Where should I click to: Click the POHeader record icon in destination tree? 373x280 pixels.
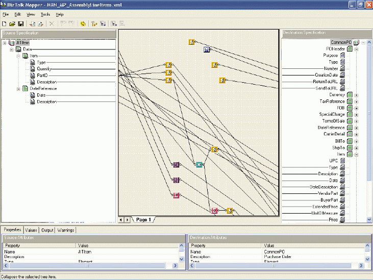[x=350, y=49]
